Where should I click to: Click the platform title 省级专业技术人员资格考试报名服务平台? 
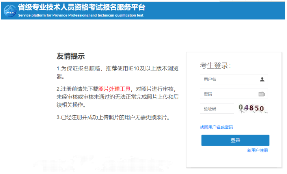(82, 7)
